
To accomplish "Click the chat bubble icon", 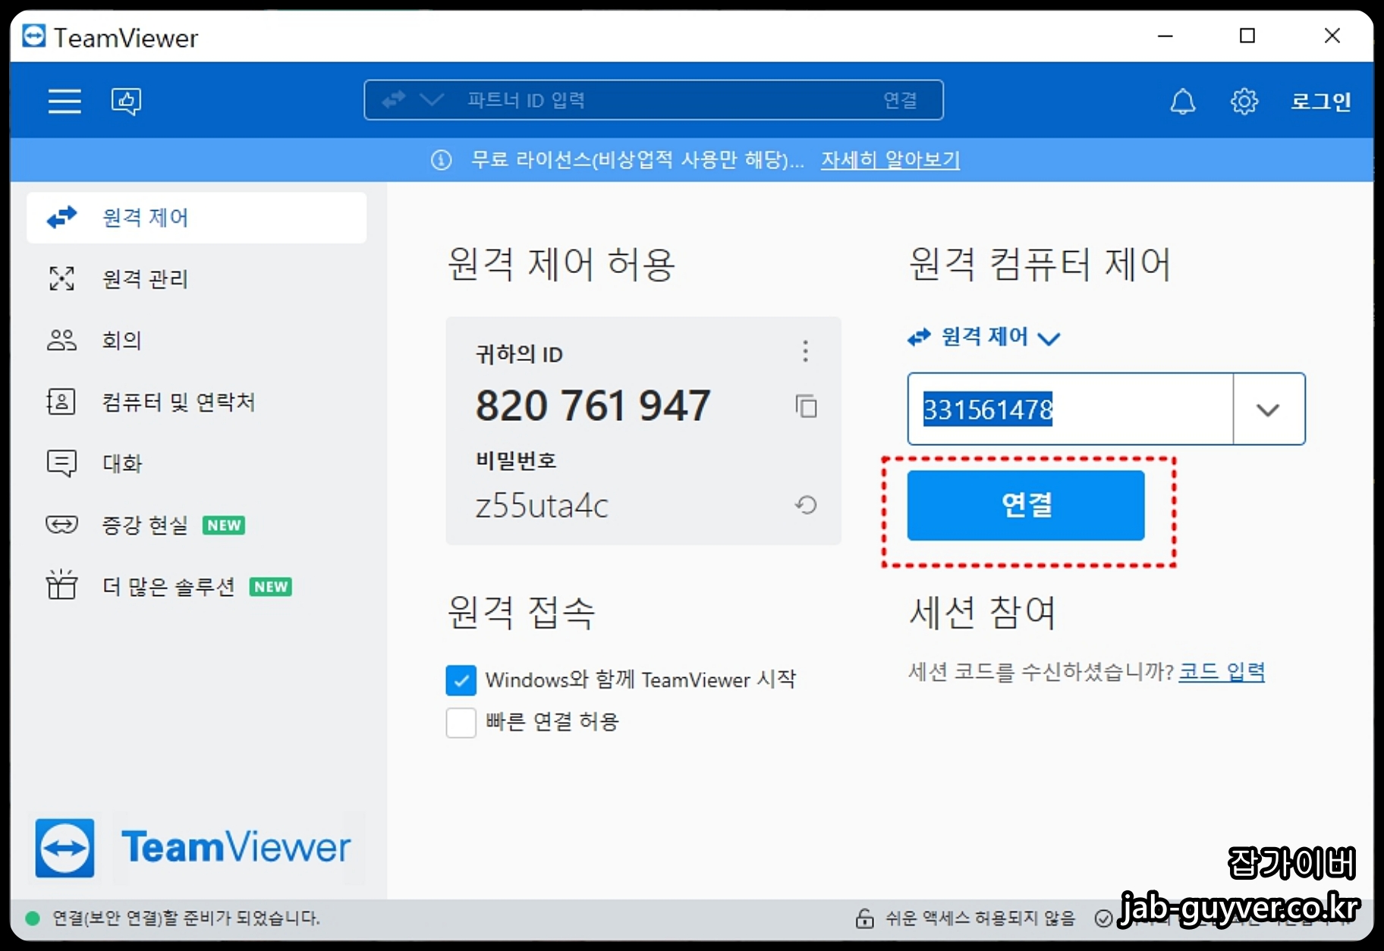I will click(61, 463).
